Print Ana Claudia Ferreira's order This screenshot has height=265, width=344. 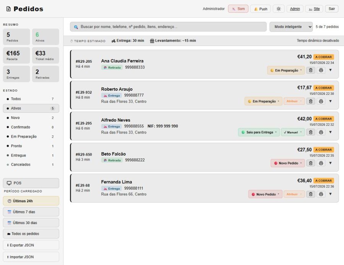coord(321,70)
